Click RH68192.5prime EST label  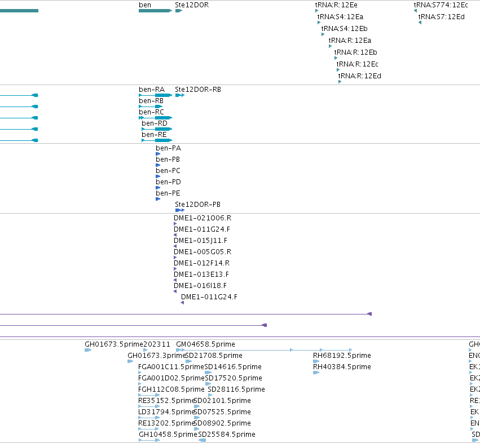tap(342, 356)
